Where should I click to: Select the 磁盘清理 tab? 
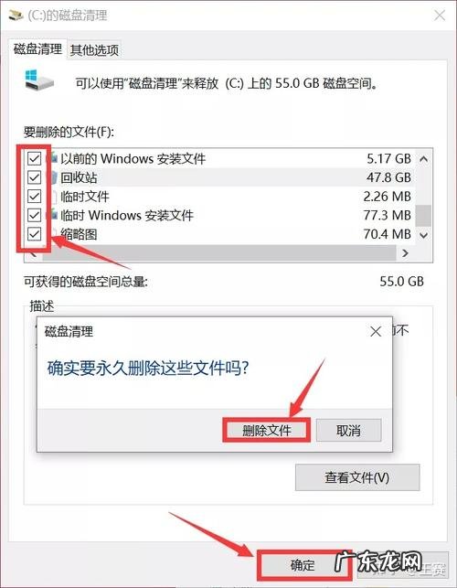37,48
